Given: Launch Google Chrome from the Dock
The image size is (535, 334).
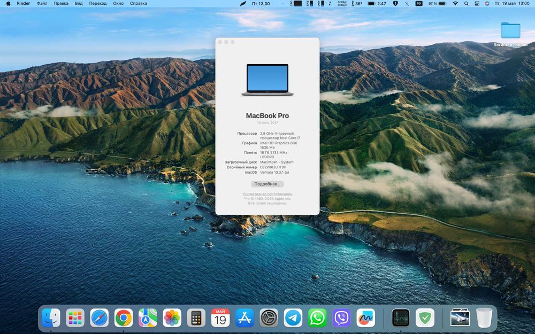Looking at the screenshot, I should click(x=124, y=318).
